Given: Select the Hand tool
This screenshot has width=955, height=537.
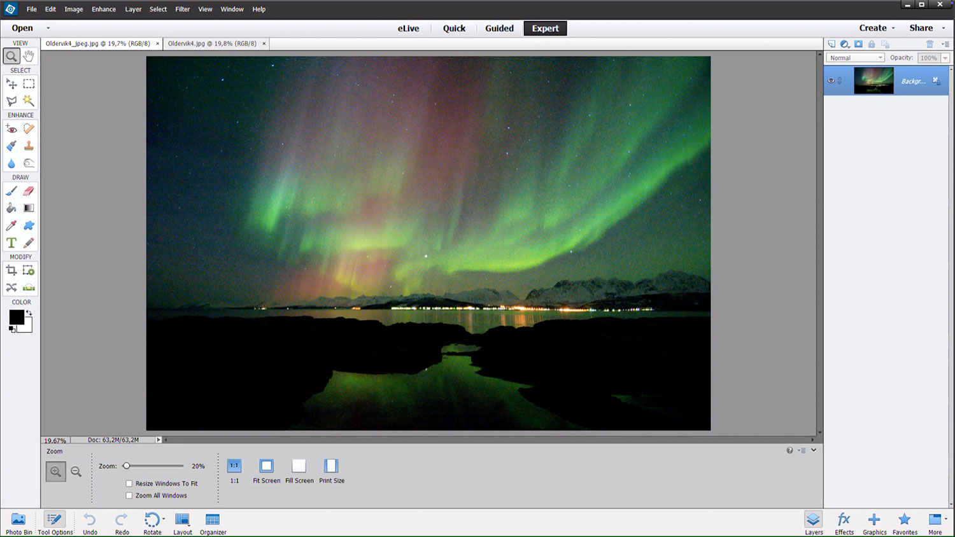Looking at the screenshot, I should [29, 56].
